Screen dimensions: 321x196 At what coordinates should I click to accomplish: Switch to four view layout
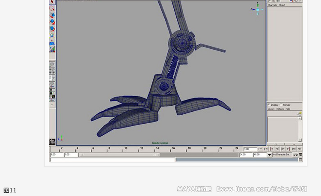(52, 71)
